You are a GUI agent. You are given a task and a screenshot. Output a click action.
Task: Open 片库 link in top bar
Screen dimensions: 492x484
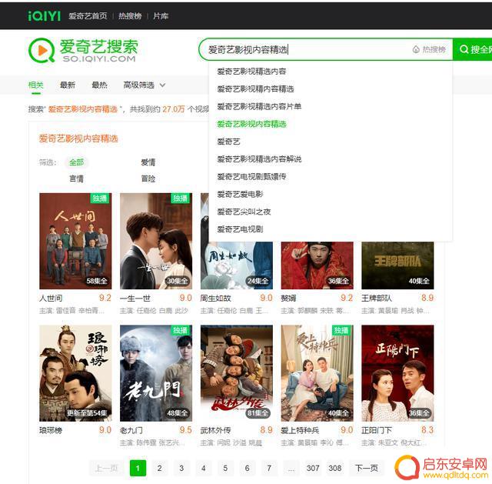(x=161, y=16)
